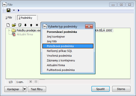This screenshot has width=136, height=96.
Task: Create a new condition with blank page icon
Action: 8,25
